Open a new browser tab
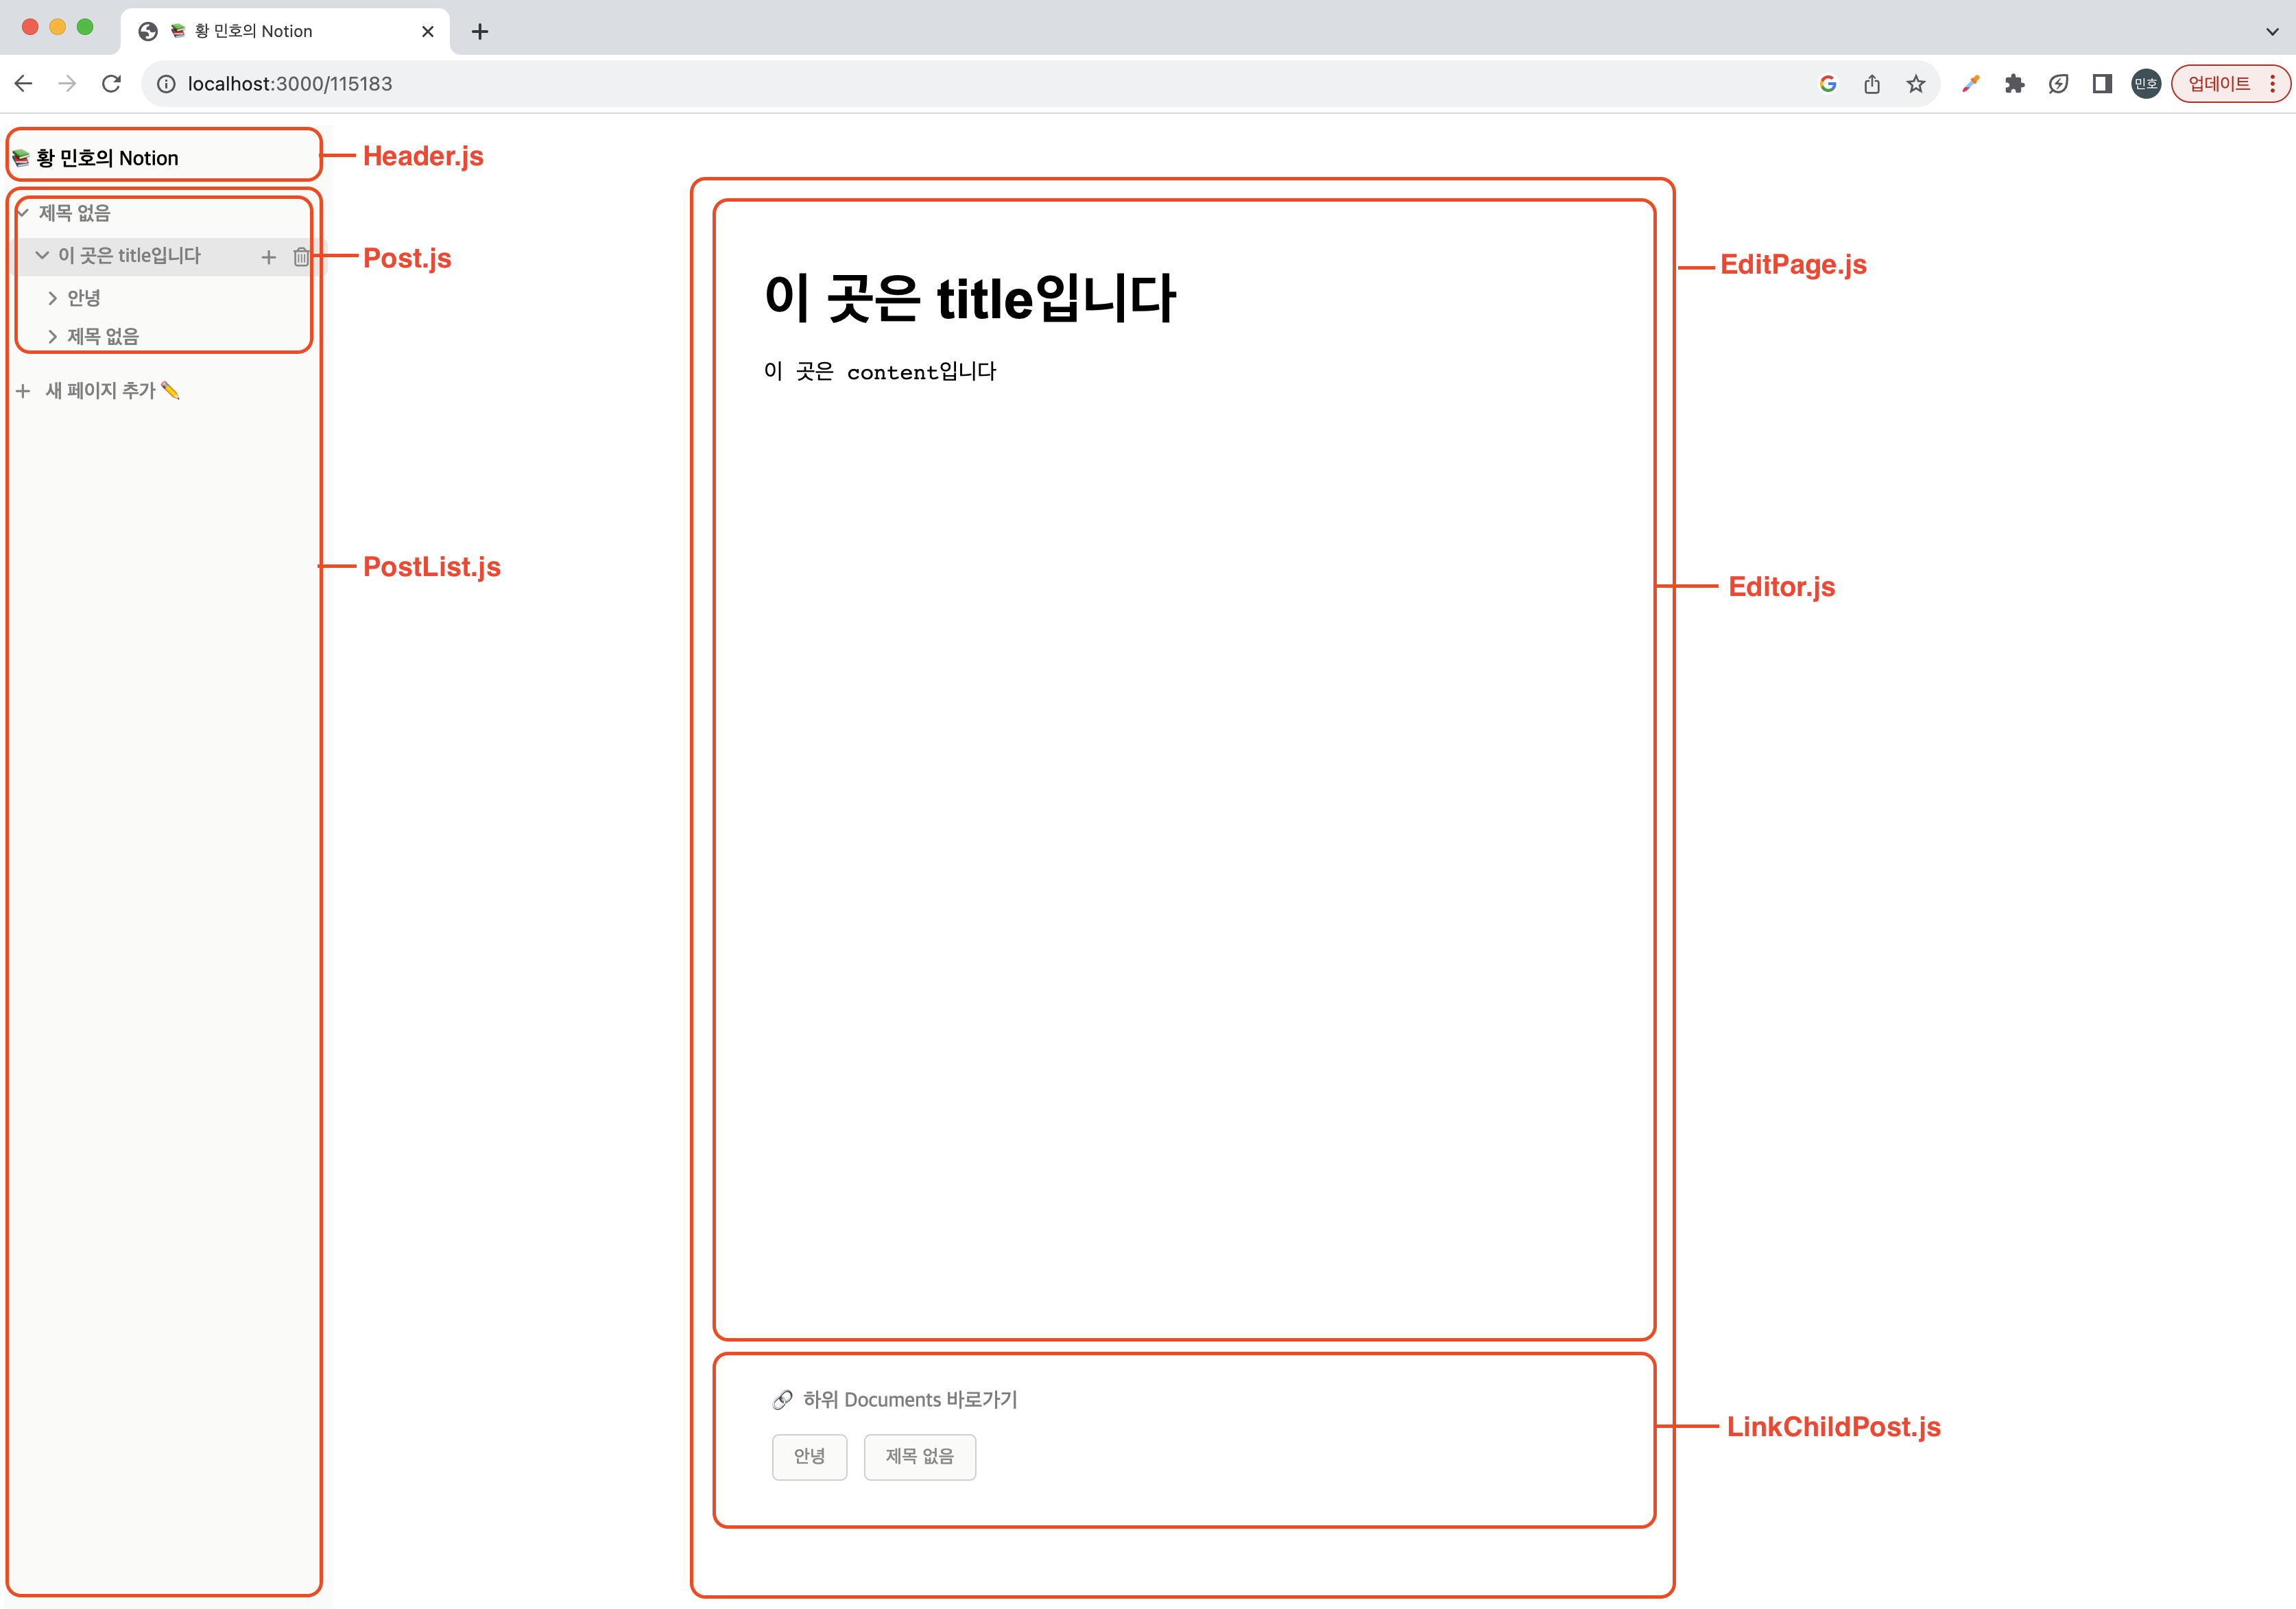The height and width of the screenshot is (1609, 2296). pos(480,32)
